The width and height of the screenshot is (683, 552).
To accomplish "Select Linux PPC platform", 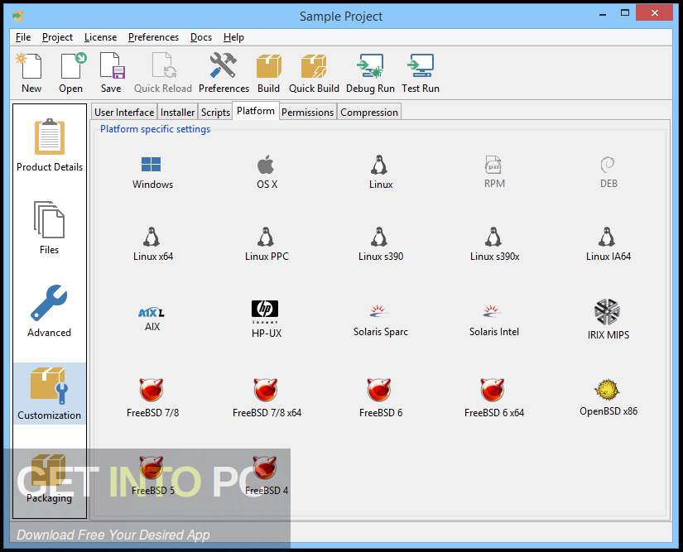I will click(267, 244).
